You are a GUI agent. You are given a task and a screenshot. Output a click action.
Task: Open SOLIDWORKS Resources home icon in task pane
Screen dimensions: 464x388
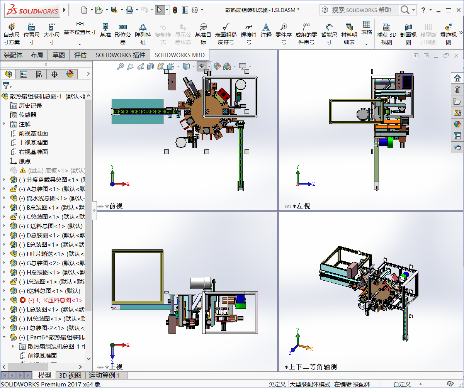pos(457,78)
